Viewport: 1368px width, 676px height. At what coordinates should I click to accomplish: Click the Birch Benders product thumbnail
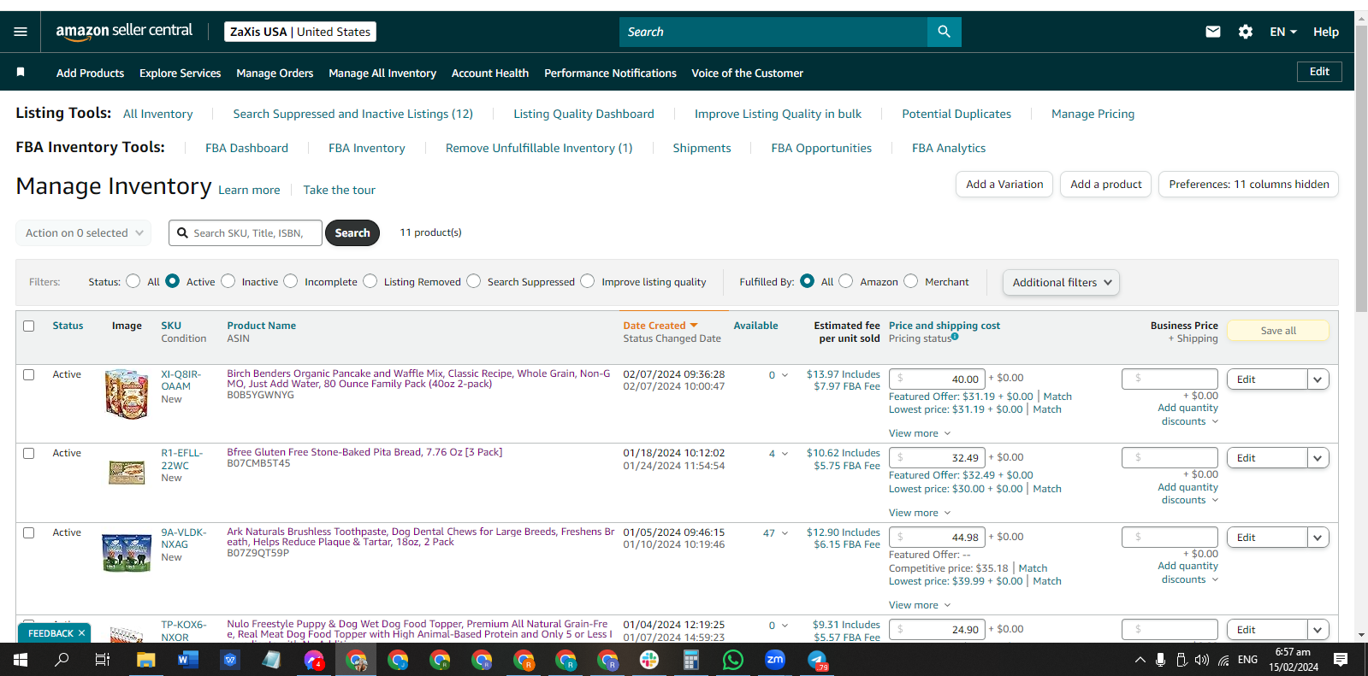point(127,394)
